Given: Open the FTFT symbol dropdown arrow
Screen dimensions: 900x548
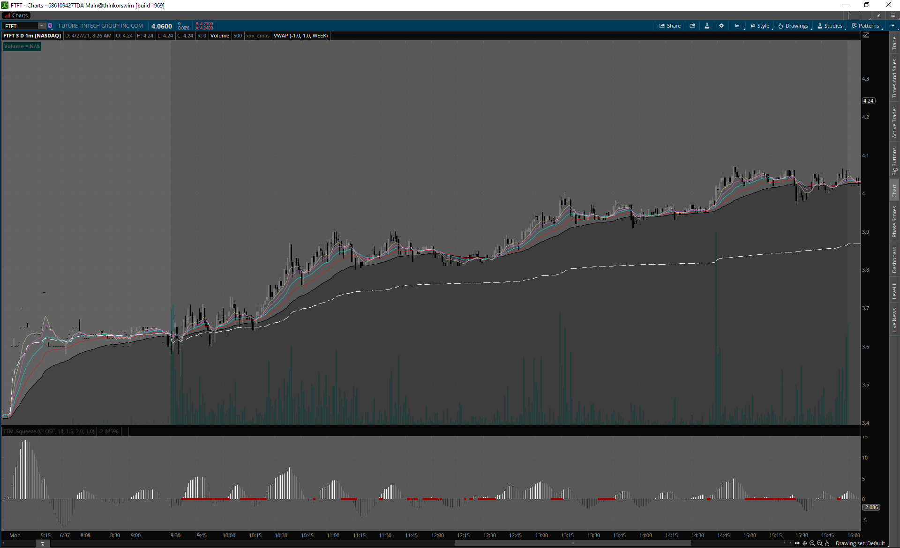Looking at the screenshot, I should point(42,26).
